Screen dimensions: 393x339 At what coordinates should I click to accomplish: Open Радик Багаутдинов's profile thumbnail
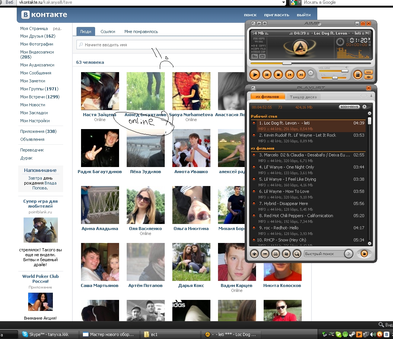pyautogui.click(x=100, y=148)
